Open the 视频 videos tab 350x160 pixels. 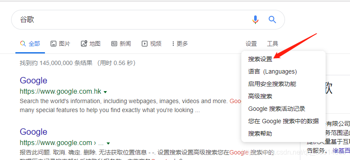[151, 44]
